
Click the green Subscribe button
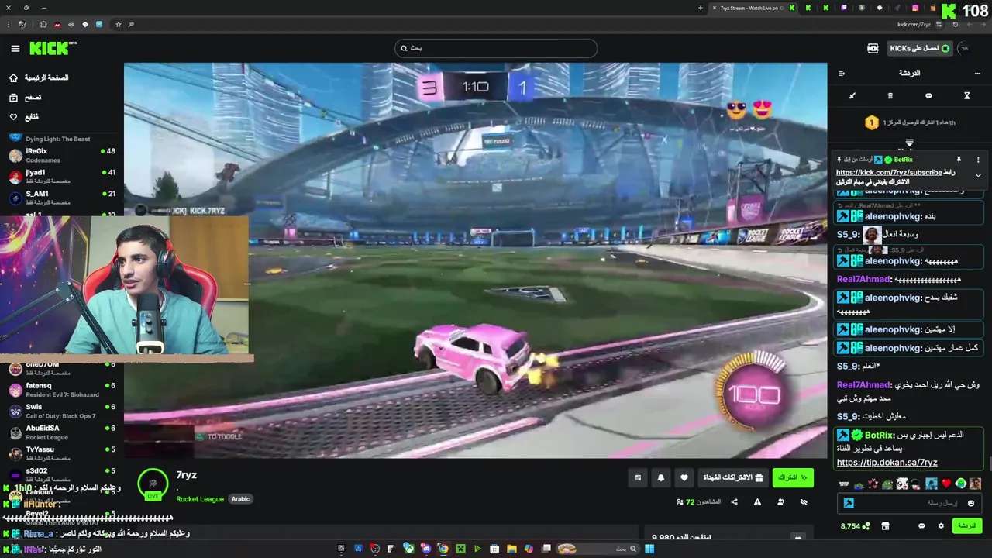[x=793, y=477]
